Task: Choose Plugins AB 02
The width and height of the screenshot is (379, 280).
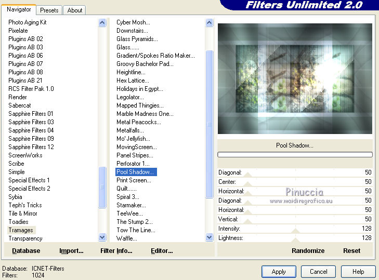Action: tap(25, 39)
